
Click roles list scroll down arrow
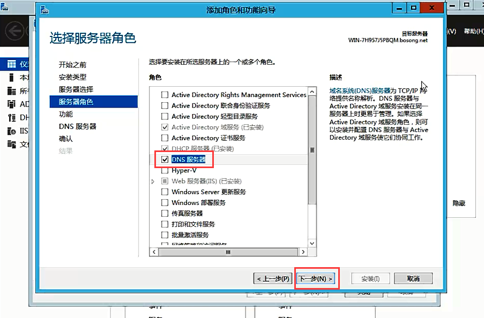coord(312,243)
